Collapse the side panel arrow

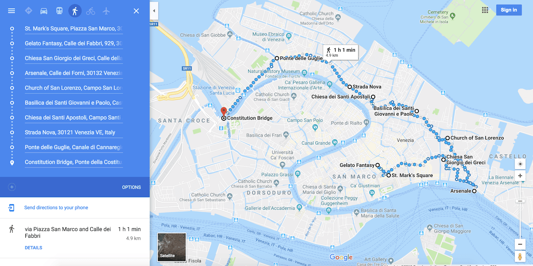coord(154,11)
